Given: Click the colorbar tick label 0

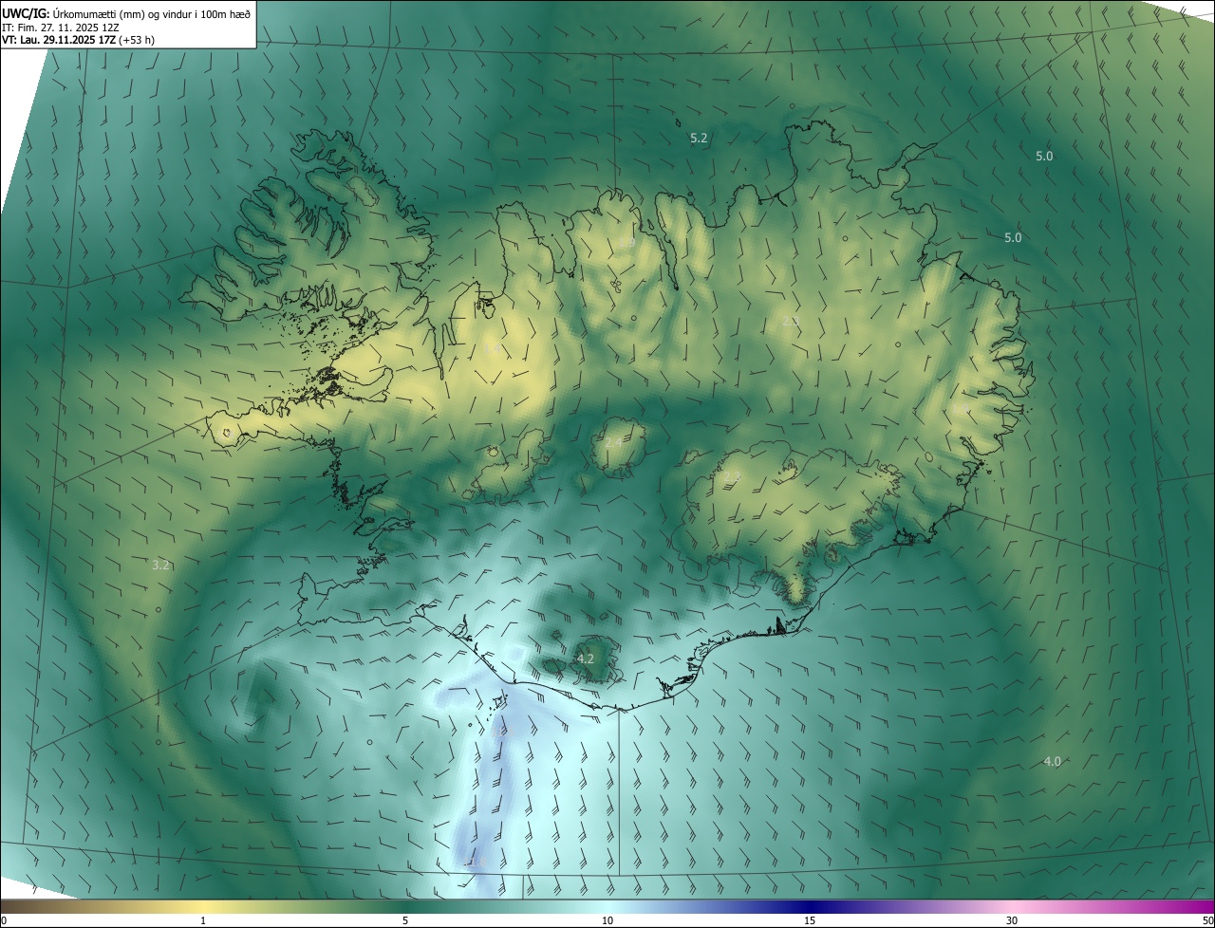Looking at the screenshot, I should (x=4, y=921).
